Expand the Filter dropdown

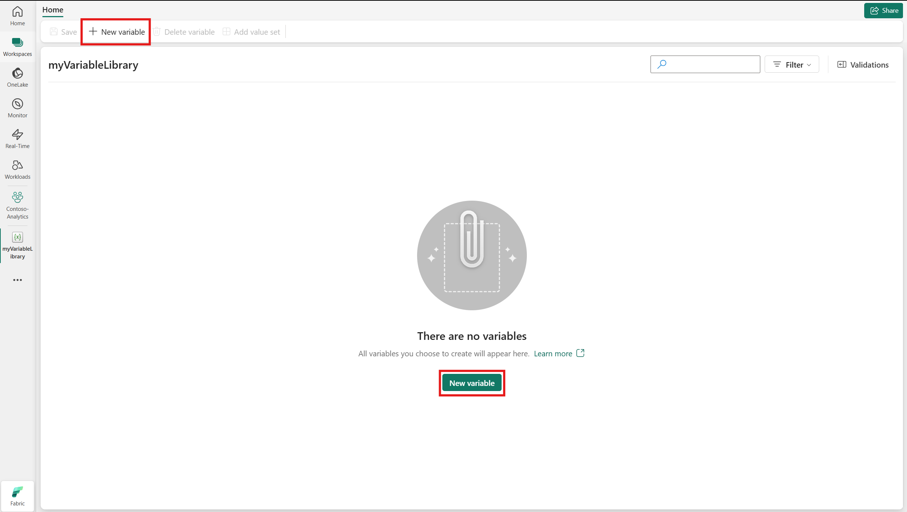(792, 65)
